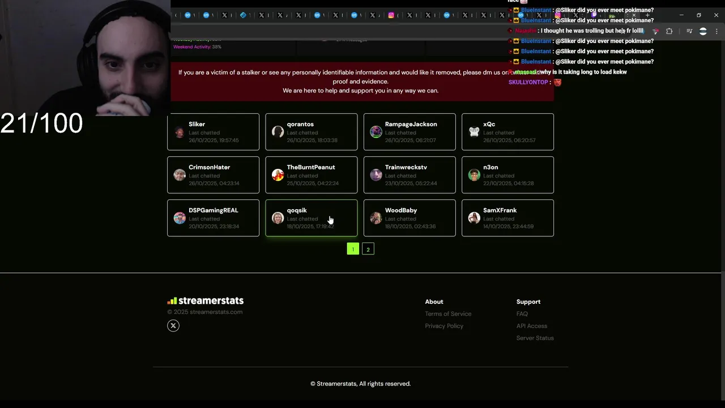
Task: Open the Server Status link
Action: (x=535, y=338)
